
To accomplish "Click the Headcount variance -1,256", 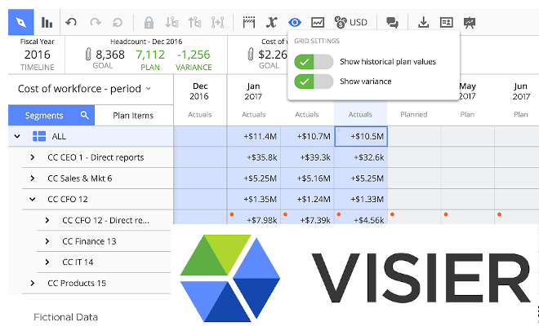I will point(194,55).
